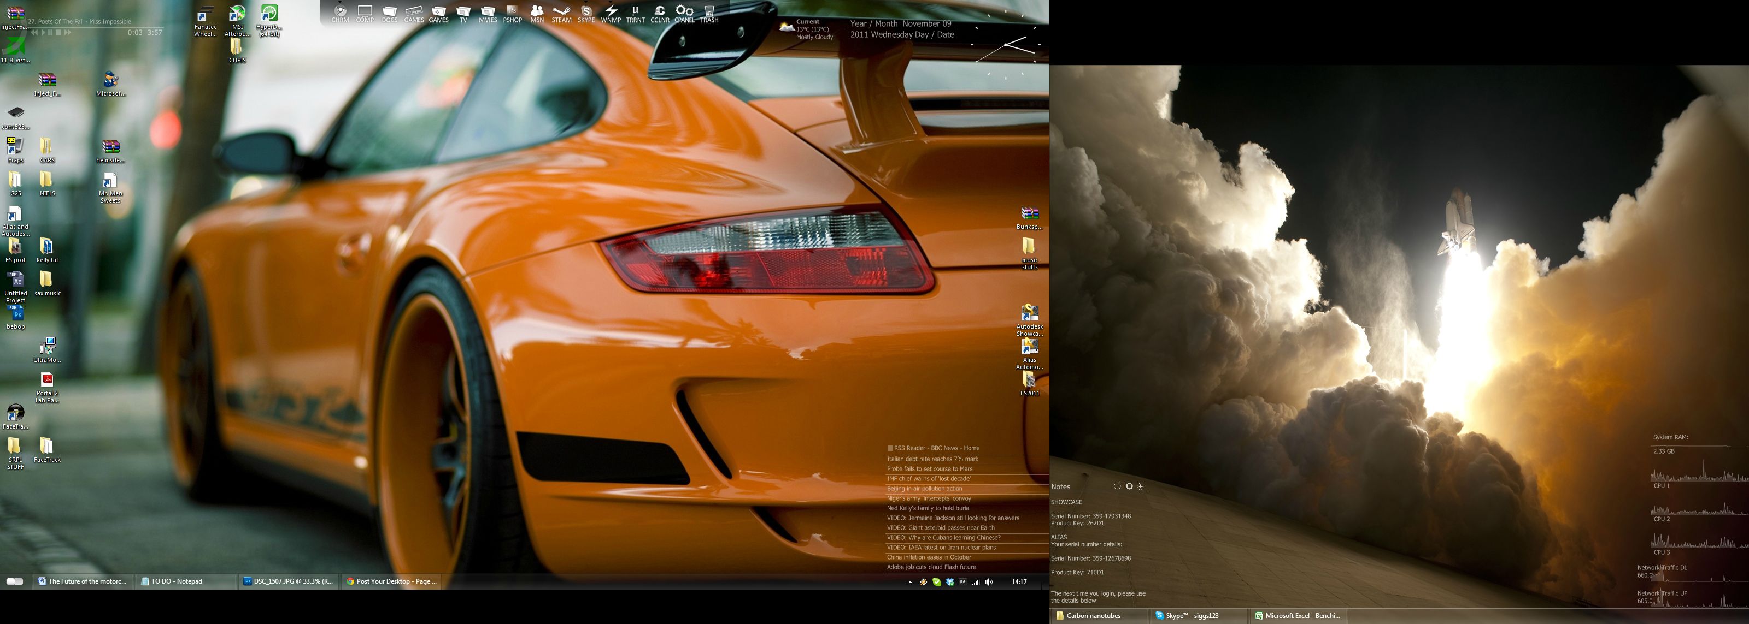Open the TRASH dock icon

(x=709, y=12)
